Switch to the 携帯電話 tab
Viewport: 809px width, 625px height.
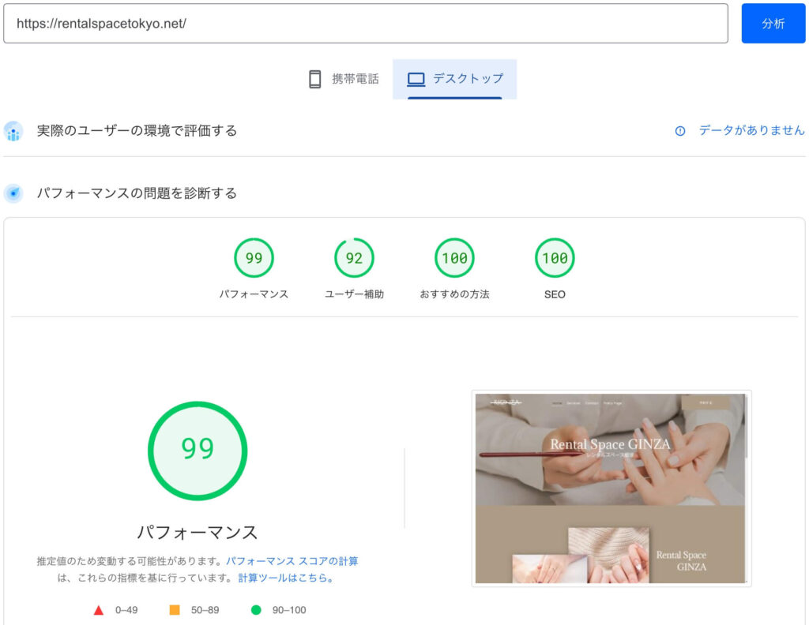click(x=343, y=79)
